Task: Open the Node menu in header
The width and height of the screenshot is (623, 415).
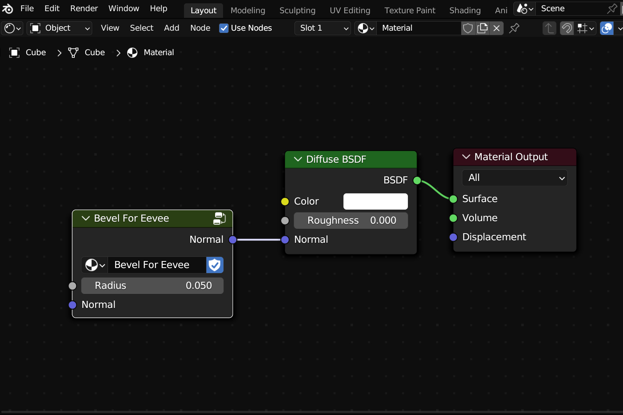Action: coord(200,28)
